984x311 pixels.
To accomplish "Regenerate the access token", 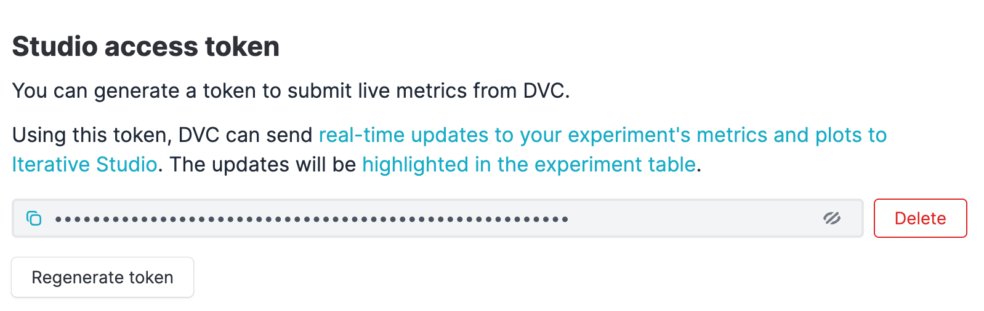I will click(102, 277).
